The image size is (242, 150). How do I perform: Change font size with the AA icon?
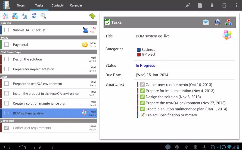(24, 16)
